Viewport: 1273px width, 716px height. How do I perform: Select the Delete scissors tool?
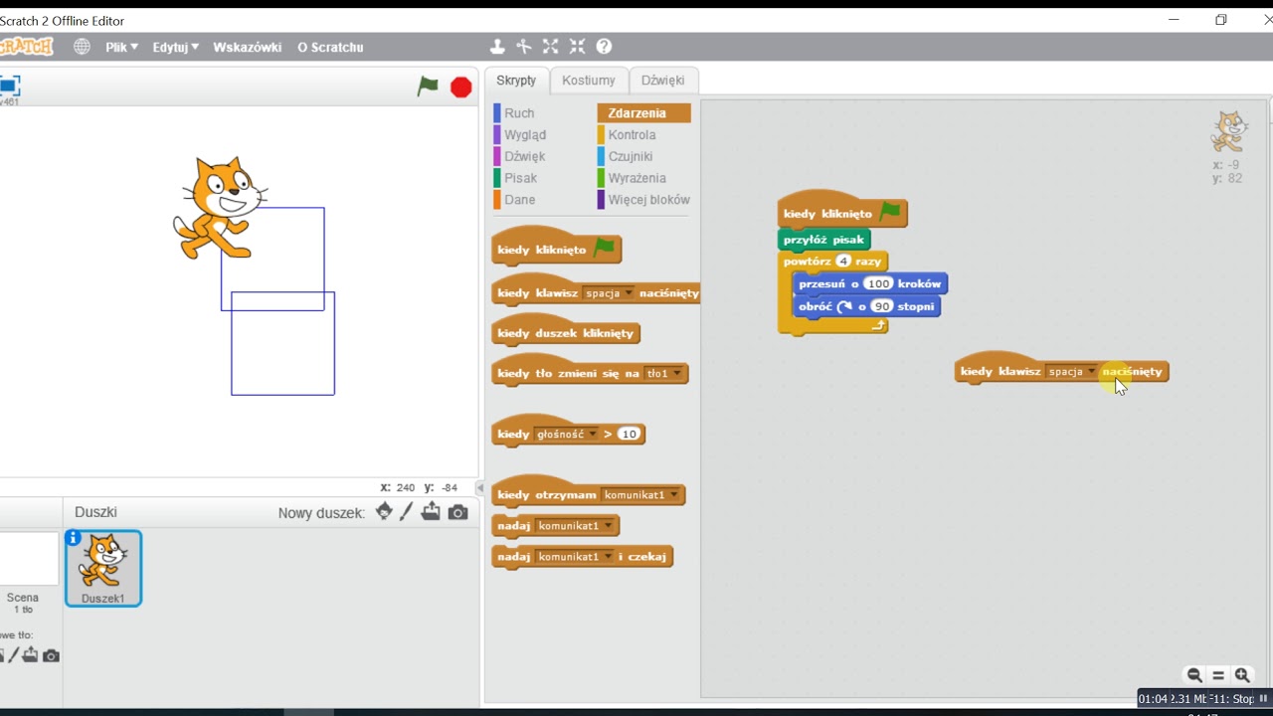coord(524,47)
